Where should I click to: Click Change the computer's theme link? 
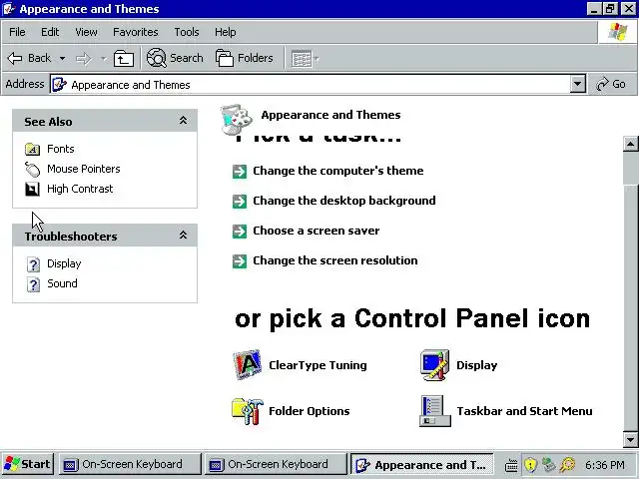tap(337, 171)
